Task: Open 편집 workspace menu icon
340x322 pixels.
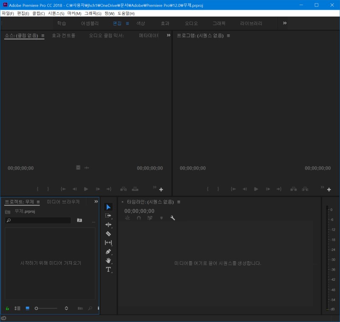Action: click(x=127, y=23)
